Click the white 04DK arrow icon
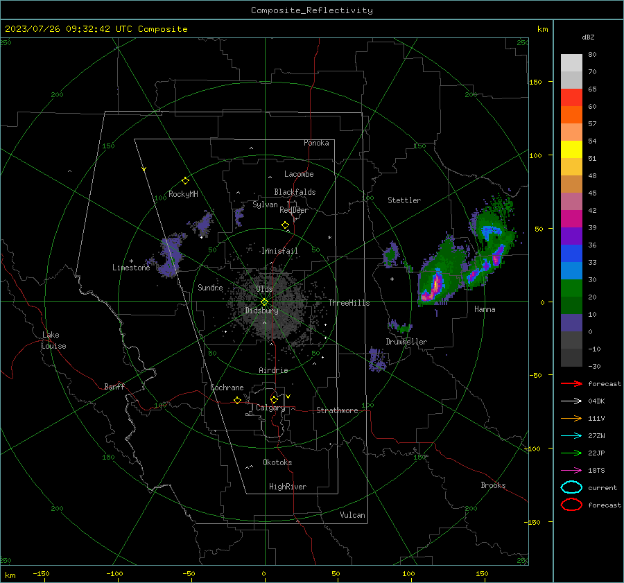Viewport: 624px width, 583px height. point(571,401)
